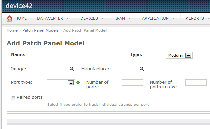Open the Type Modular dropdown
Viewport: 210px width, 129px height.
point(179,55)
